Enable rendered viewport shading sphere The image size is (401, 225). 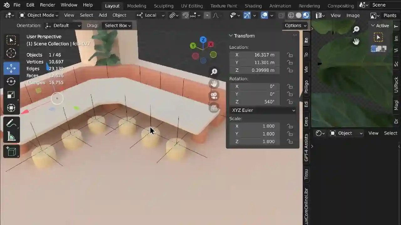[305, 15]
